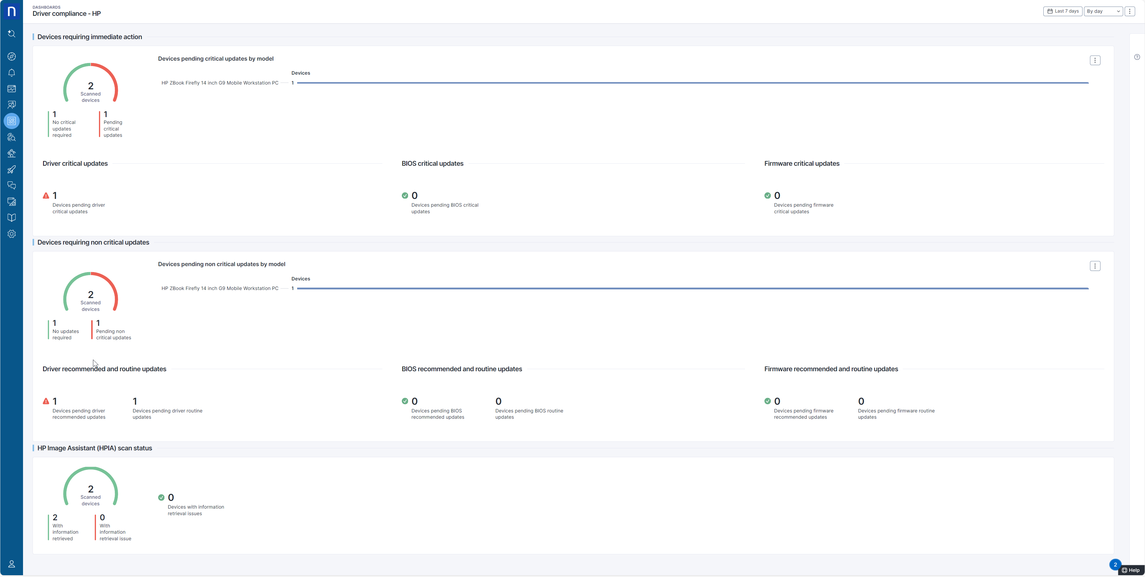Click the critical updates HP ZBook Firefly bar
This screenshot has width=1145, height=577.
click(692, 83)
